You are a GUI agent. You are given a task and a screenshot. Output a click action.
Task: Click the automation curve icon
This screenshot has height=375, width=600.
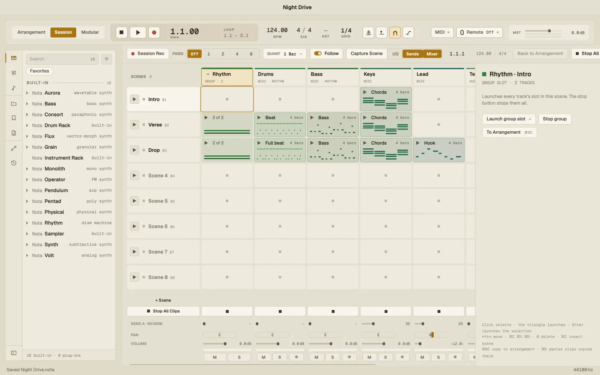[408, 32]
